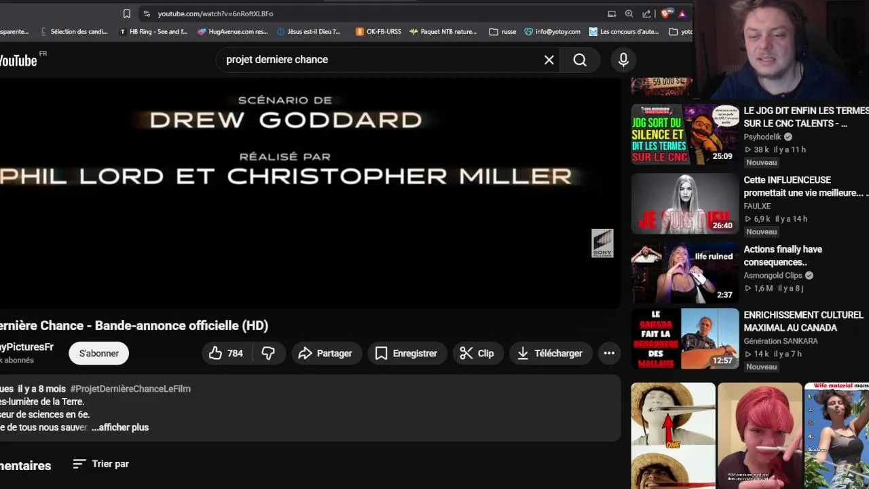Open the red wig Short thumbnail
The height and width of the screenshot is (489, 869).
(760, 436)
